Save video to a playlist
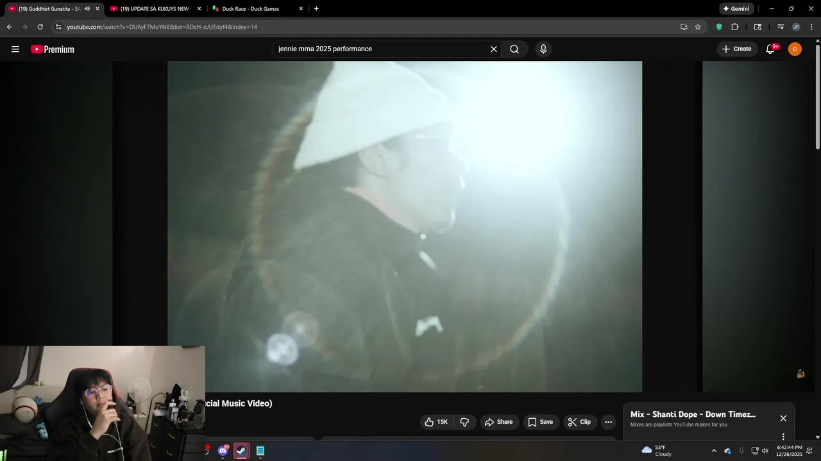The image size is (821, 461). [540, 422]
